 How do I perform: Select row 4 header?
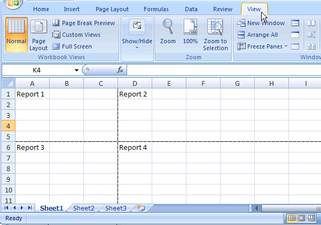point(9,126)
